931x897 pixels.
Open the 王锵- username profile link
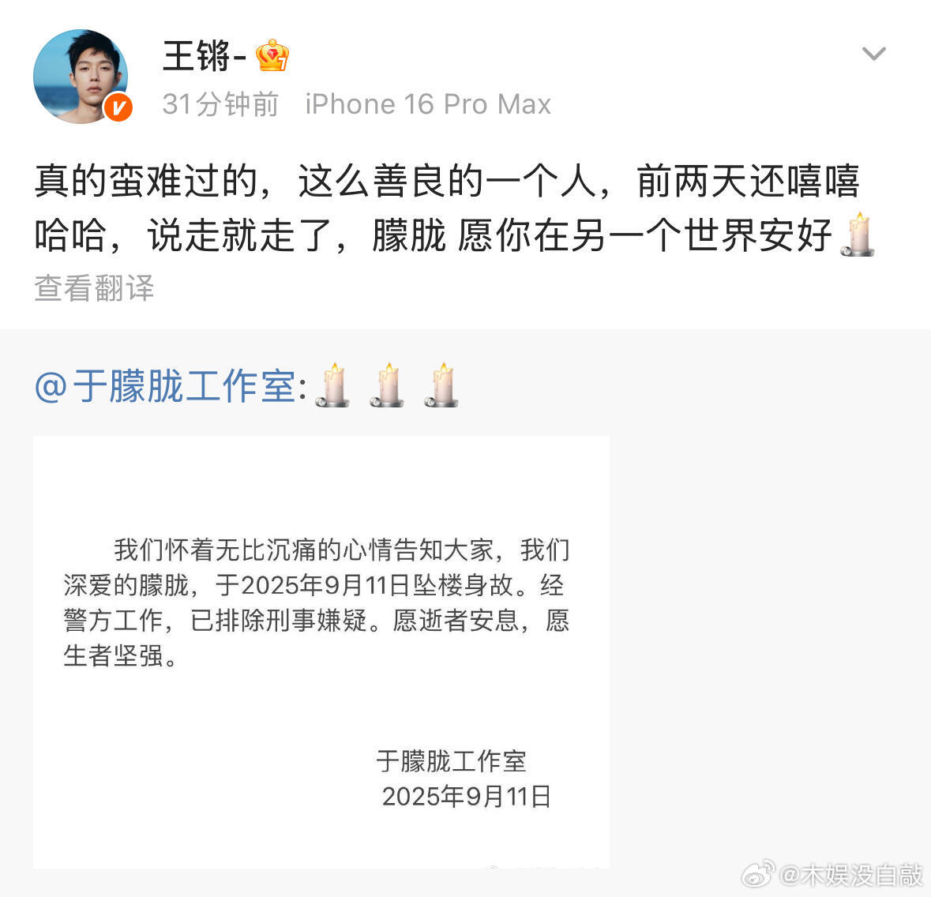205,56
